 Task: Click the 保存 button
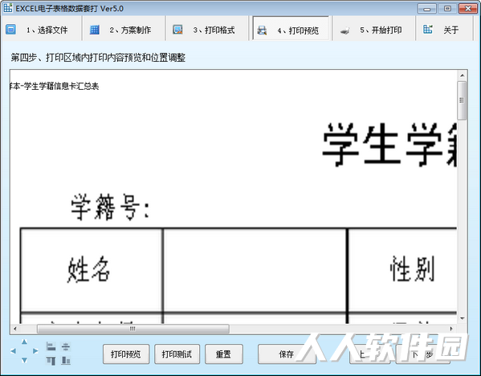tap(287, 354)
